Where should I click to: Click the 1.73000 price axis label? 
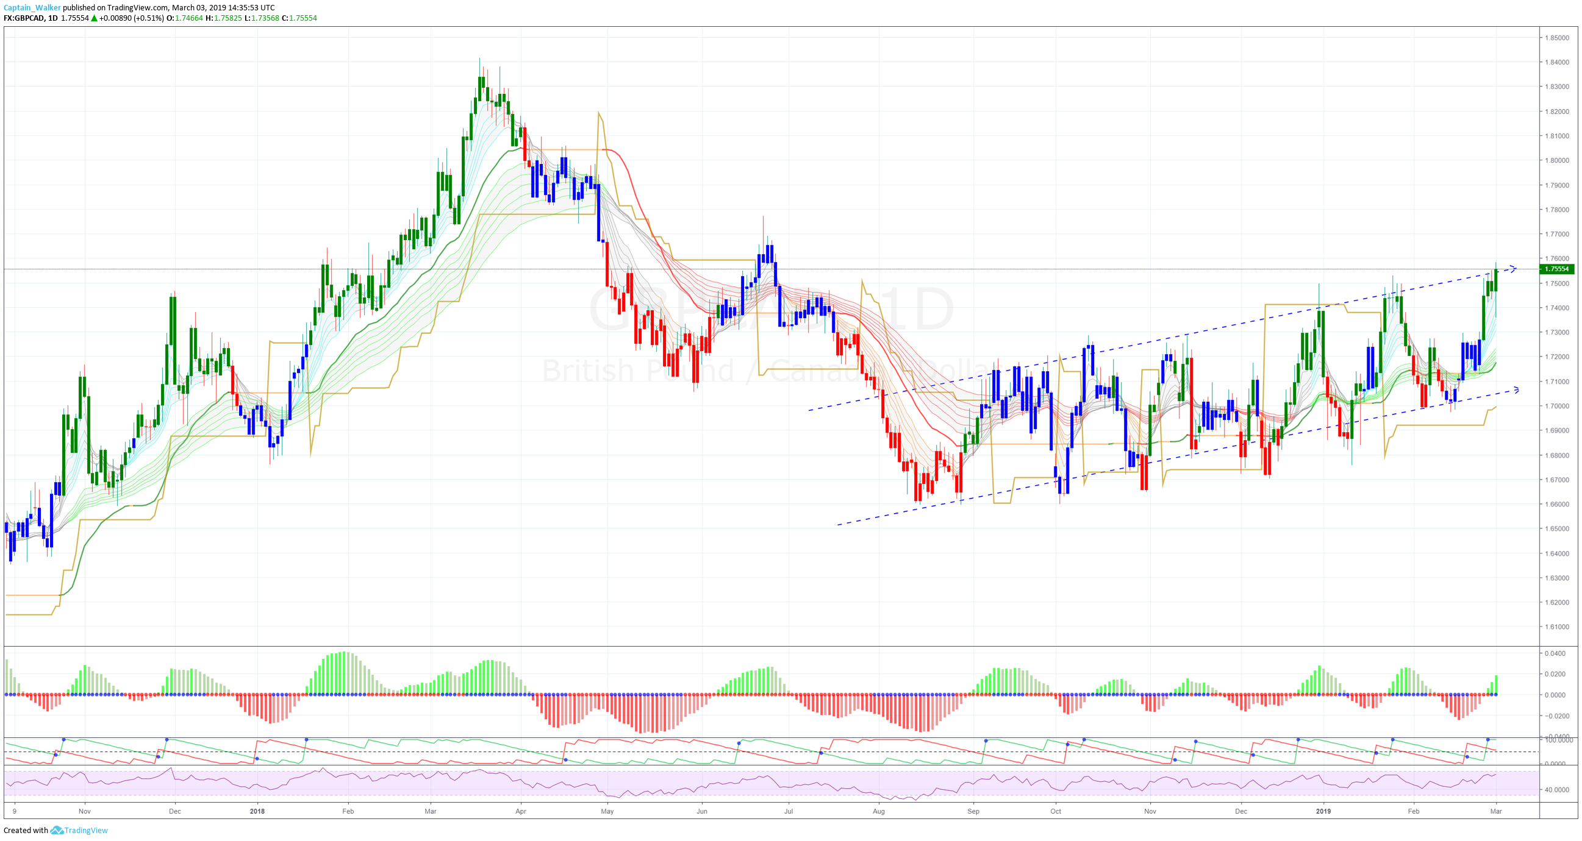click(x=1557, y=333)
